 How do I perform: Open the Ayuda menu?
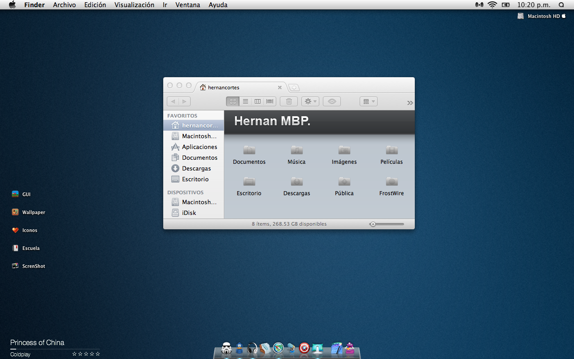coord(218,5)
